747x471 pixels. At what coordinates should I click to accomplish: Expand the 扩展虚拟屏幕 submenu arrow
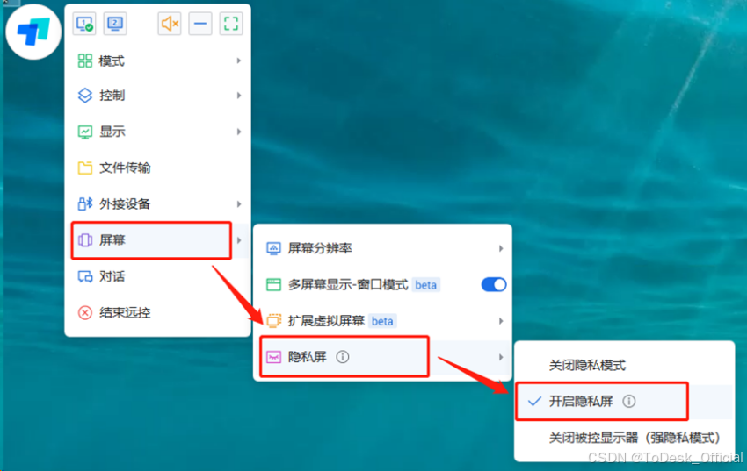tap(501, 321)
